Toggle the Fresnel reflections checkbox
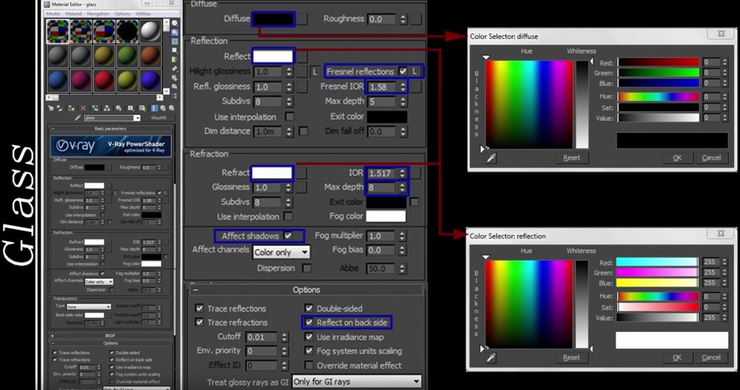Viewport: 740px width, 390px height. click(x=403, y=71)
